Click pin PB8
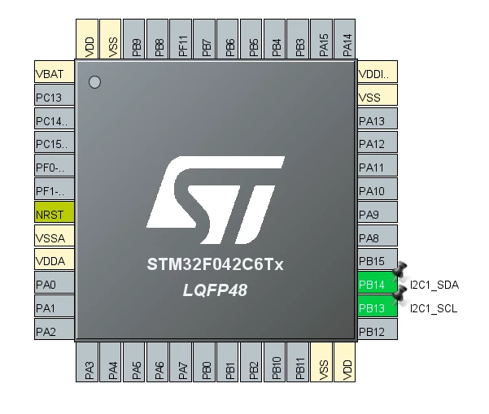The height and width of the screenshot is (414, 489). click(x=157, y=39)
